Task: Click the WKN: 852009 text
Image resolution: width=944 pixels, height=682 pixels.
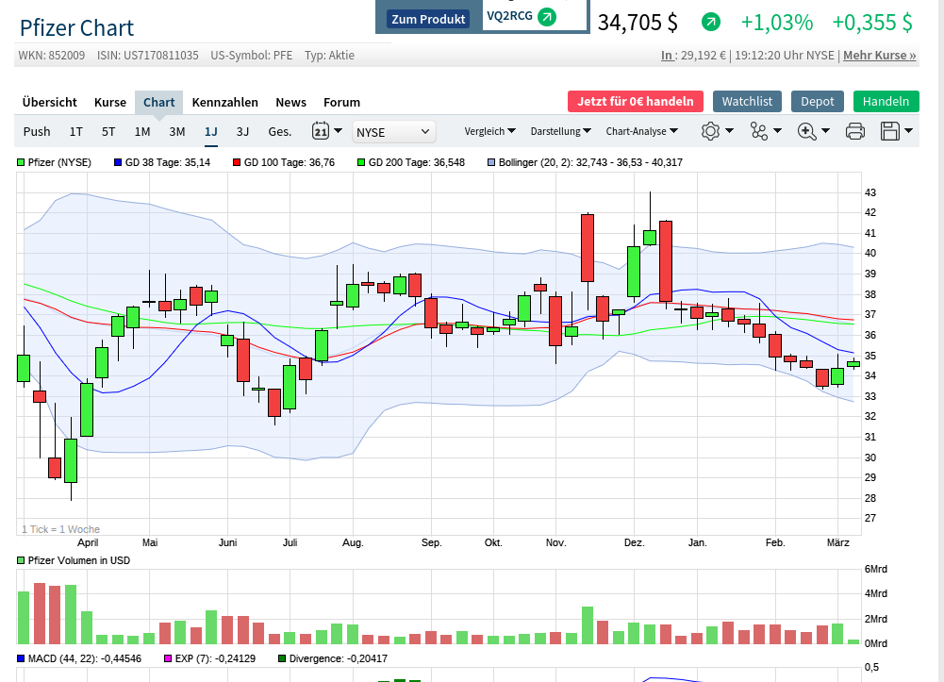Action: 51,56
